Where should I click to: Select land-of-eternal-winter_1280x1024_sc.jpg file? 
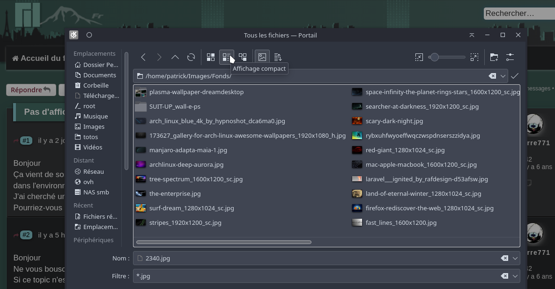417,194
